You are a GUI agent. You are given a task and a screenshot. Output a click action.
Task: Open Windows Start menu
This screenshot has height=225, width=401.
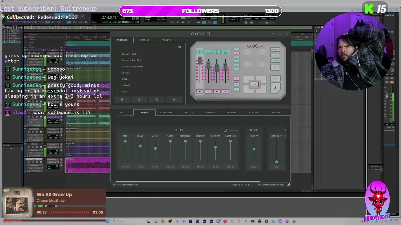tap(107, 221)
